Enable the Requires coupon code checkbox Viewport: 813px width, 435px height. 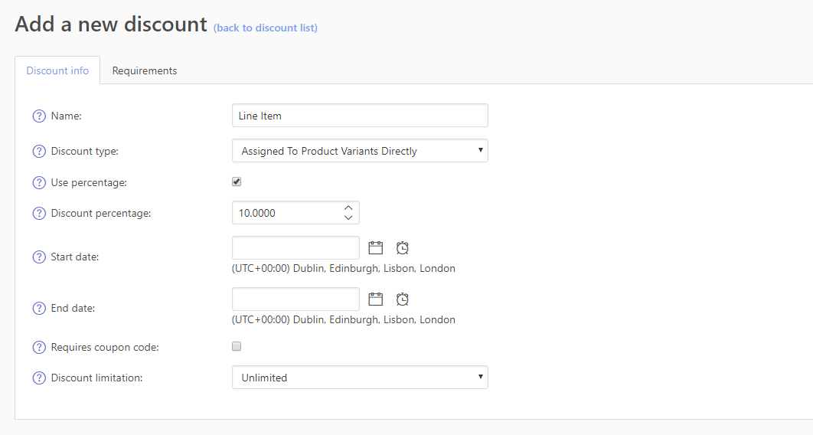pos(237,346)
